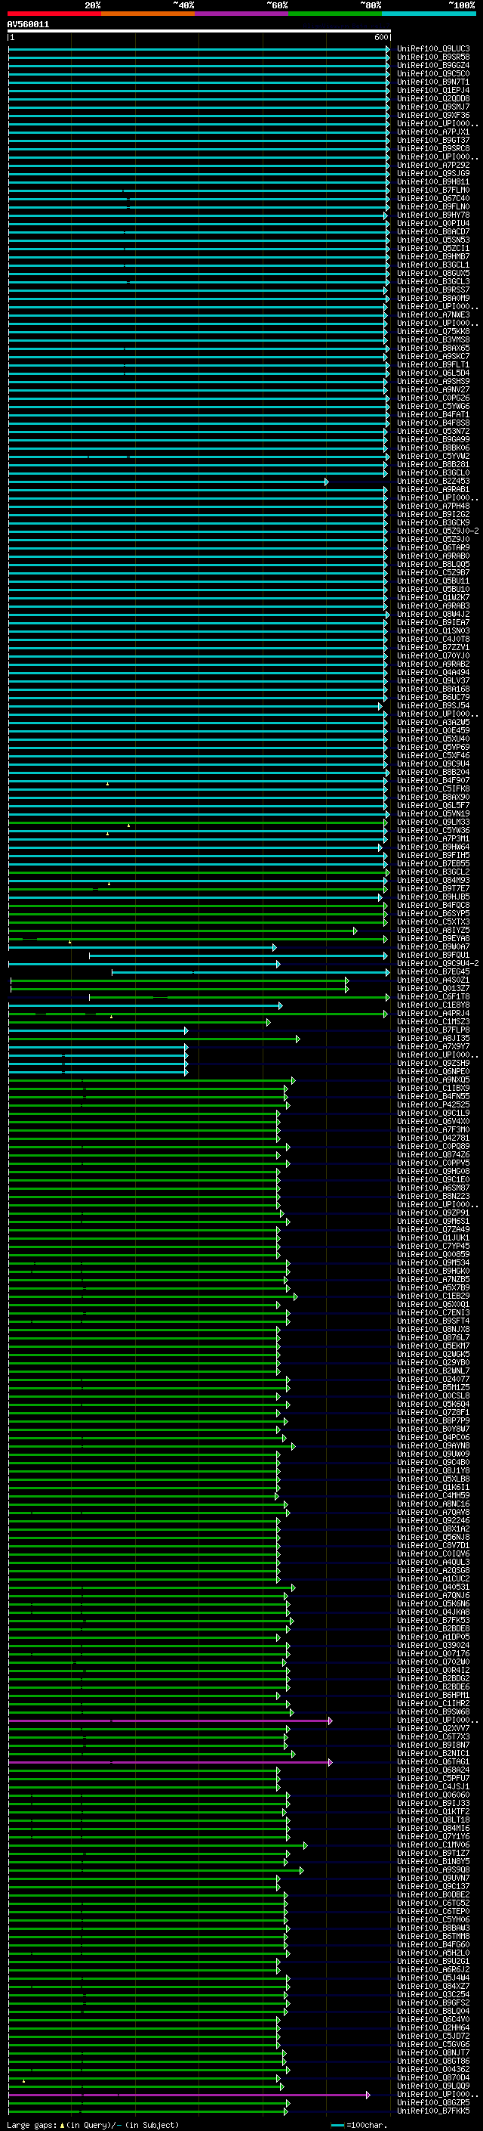Open hit UniRef100_Q8GZR5

432,2103
